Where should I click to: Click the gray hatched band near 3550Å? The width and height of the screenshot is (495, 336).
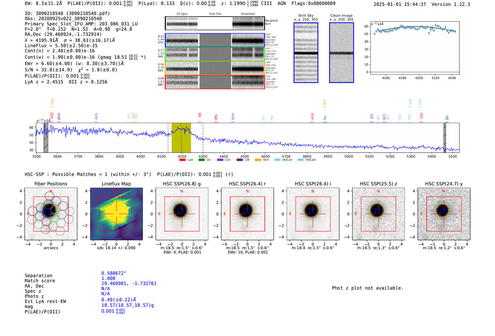46,138
